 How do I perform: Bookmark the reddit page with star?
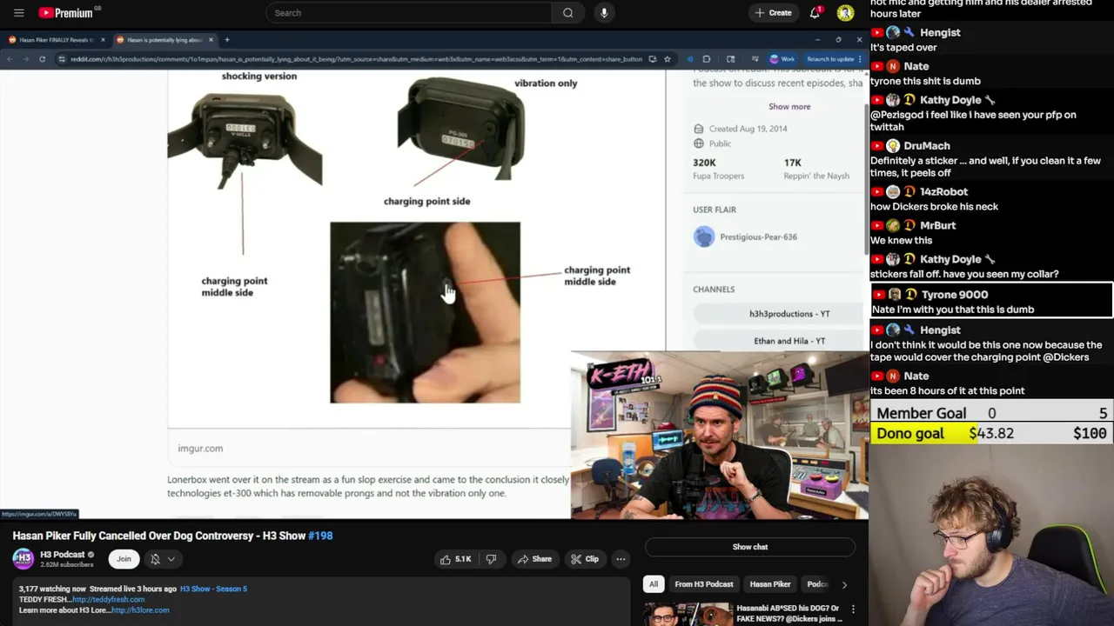pos(667,59)
